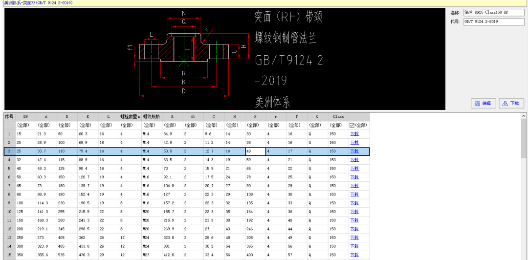Open the 螺栓数量 n column filter

[130, 125]
